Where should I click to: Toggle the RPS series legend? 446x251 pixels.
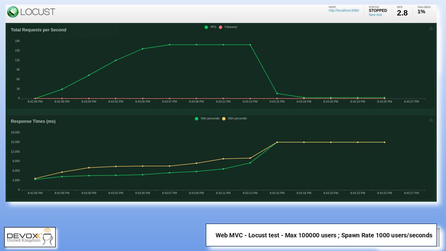pyautogui.click(x=210, y=27)
